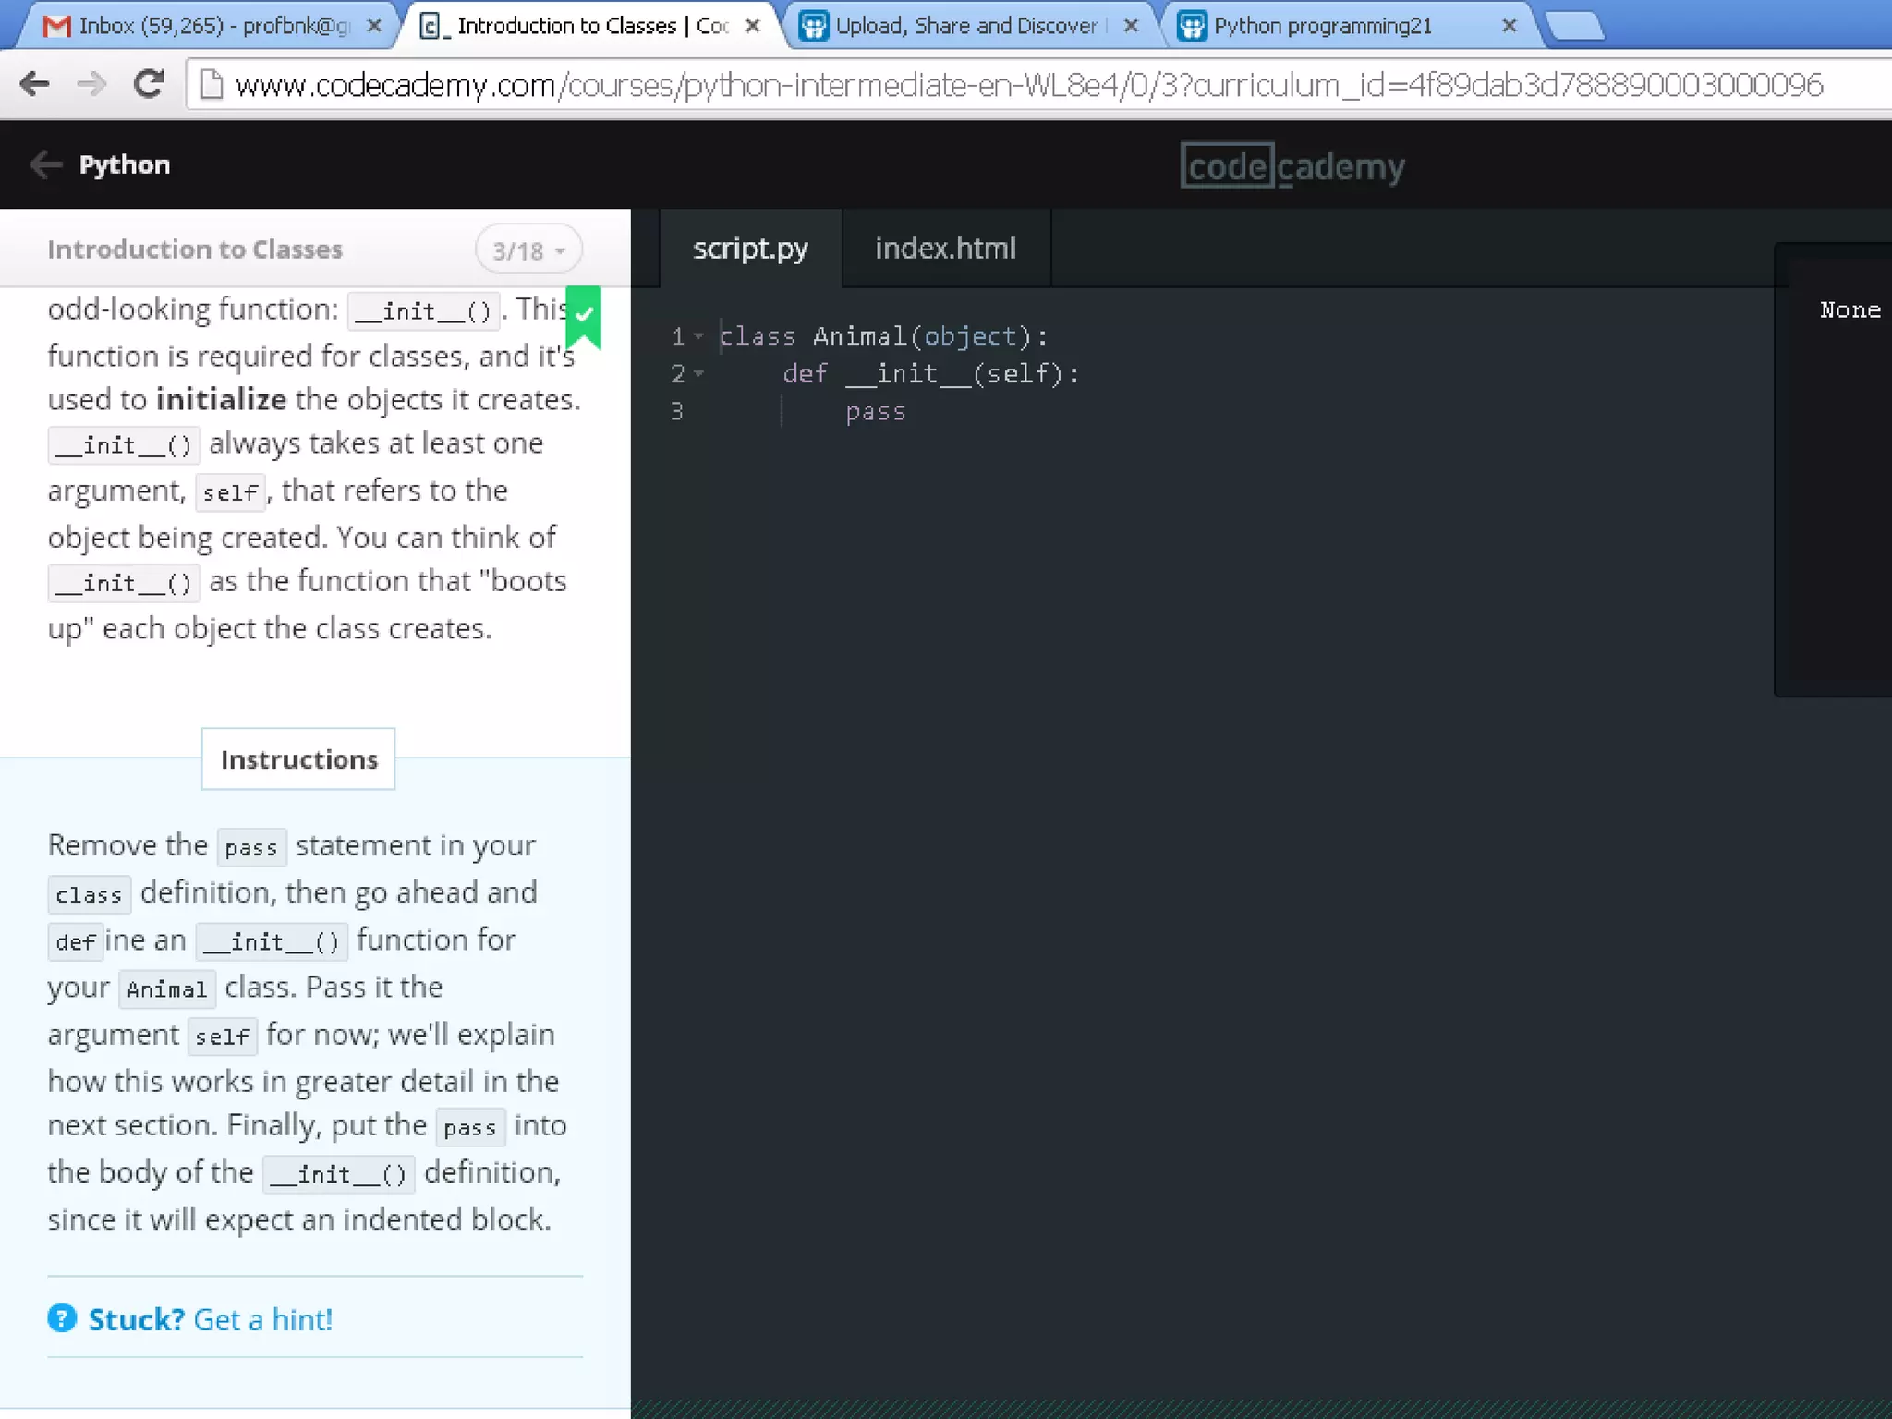
Task: Go back using the arrow beside Python
Action: pos(45,164)
